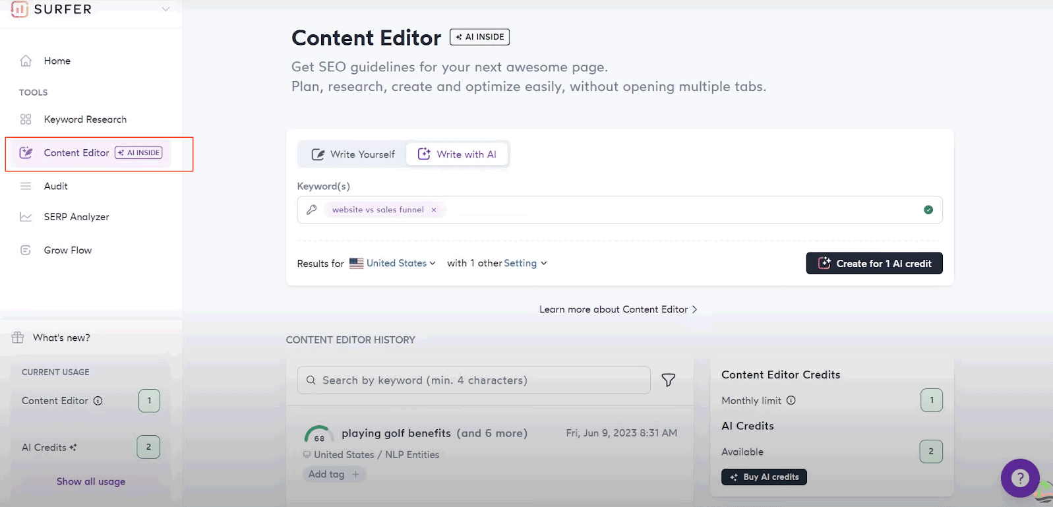Remove the website vs sales funnel keyword
1053x507 pixels.
point(434,210)
